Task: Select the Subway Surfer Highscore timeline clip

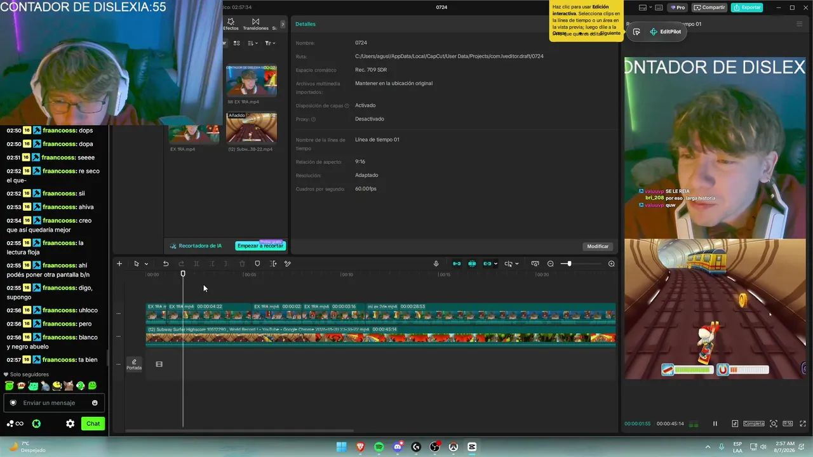Action: (380, 336)
